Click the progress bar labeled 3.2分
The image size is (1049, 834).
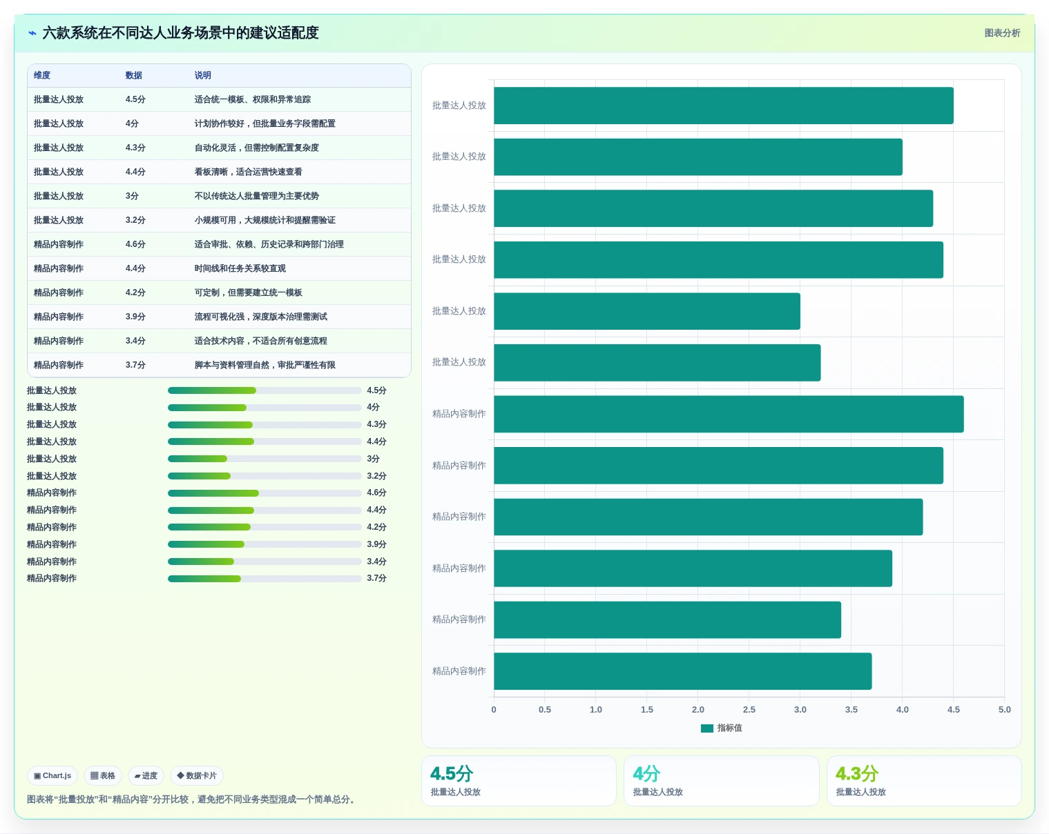click(x=264, y=476)
